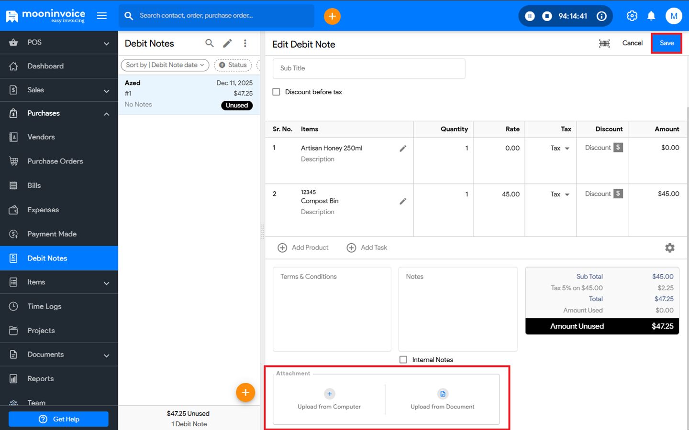Open the notifications bell

(651, 16)
